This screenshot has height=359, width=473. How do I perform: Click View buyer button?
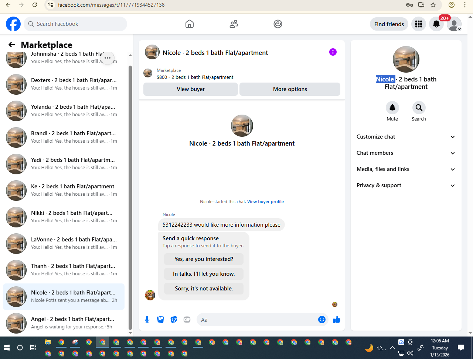(191, 89)
